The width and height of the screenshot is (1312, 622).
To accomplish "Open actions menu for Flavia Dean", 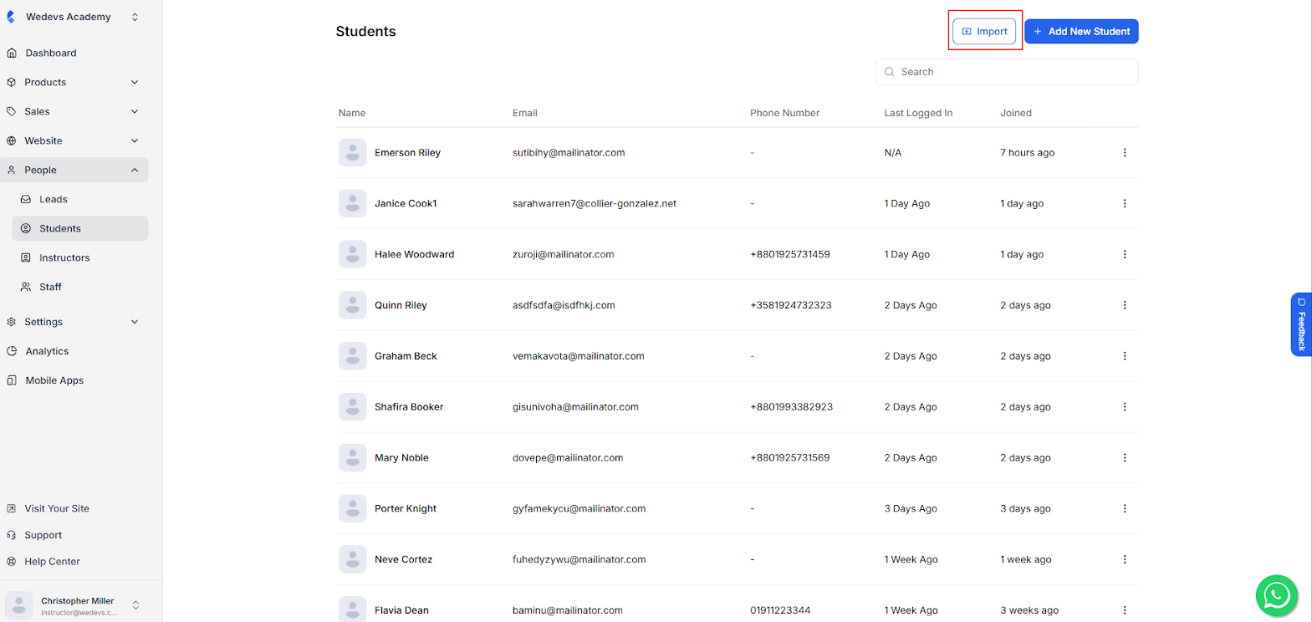I will point(1125,610).
